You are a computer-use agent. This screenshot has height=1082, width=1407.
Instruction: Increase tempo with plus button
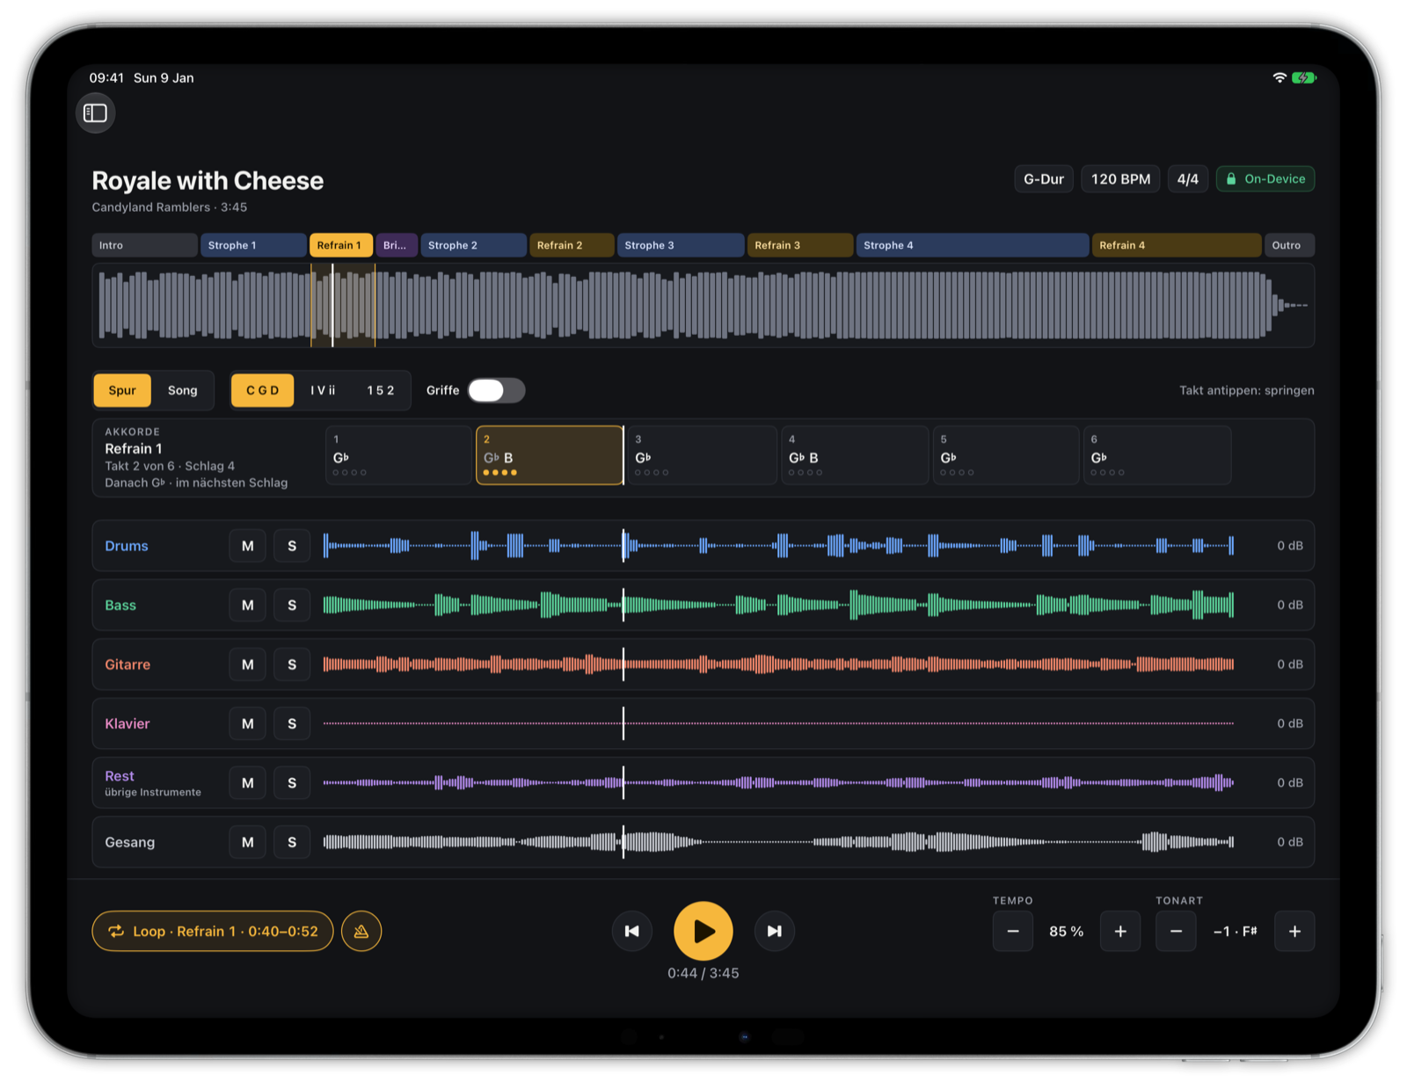[1120, 931]
